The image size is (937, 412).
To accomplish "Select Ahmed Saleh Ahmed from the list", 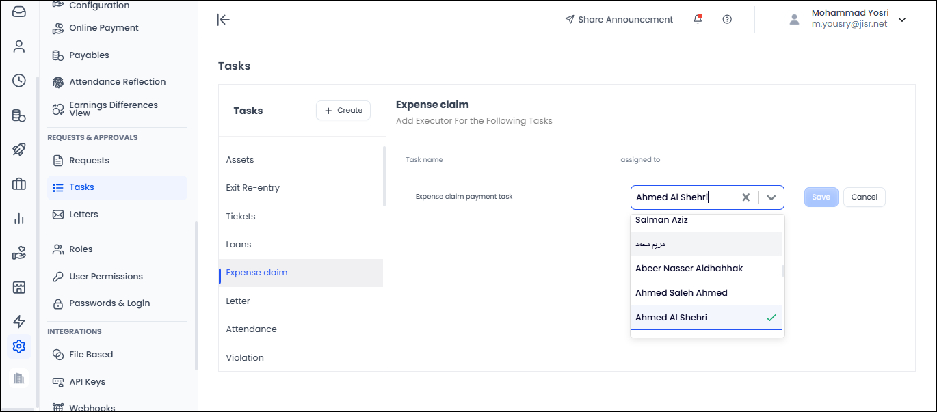I will 681,293.
